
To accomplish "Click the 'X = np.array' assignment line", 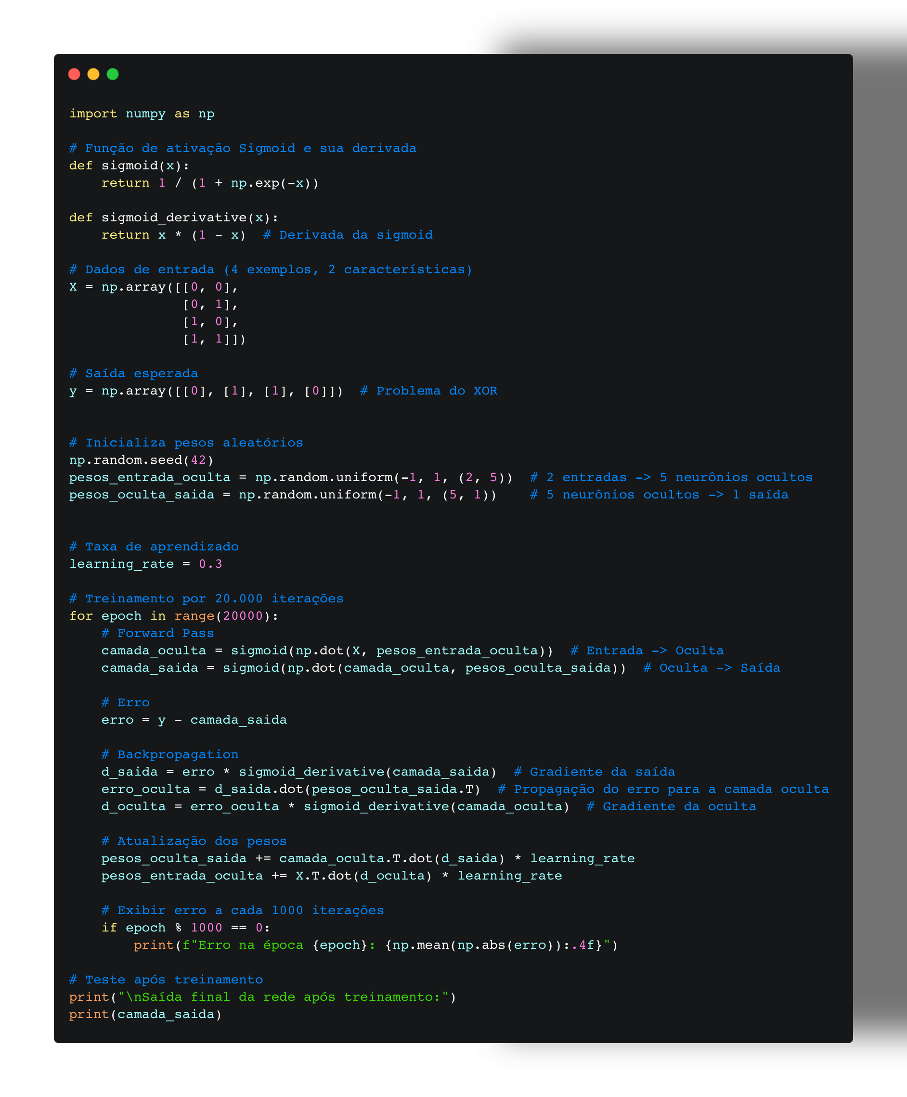I will point(154,287).
